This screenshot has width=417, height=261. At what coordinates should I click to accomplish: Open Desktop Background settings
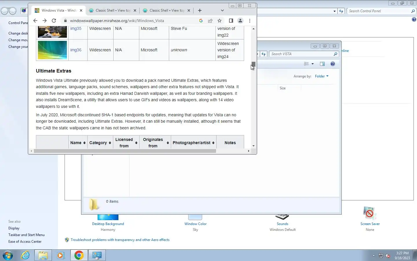pos(108,224)
